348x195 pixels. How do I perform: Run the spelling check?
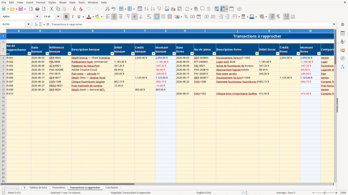[114, 9]
